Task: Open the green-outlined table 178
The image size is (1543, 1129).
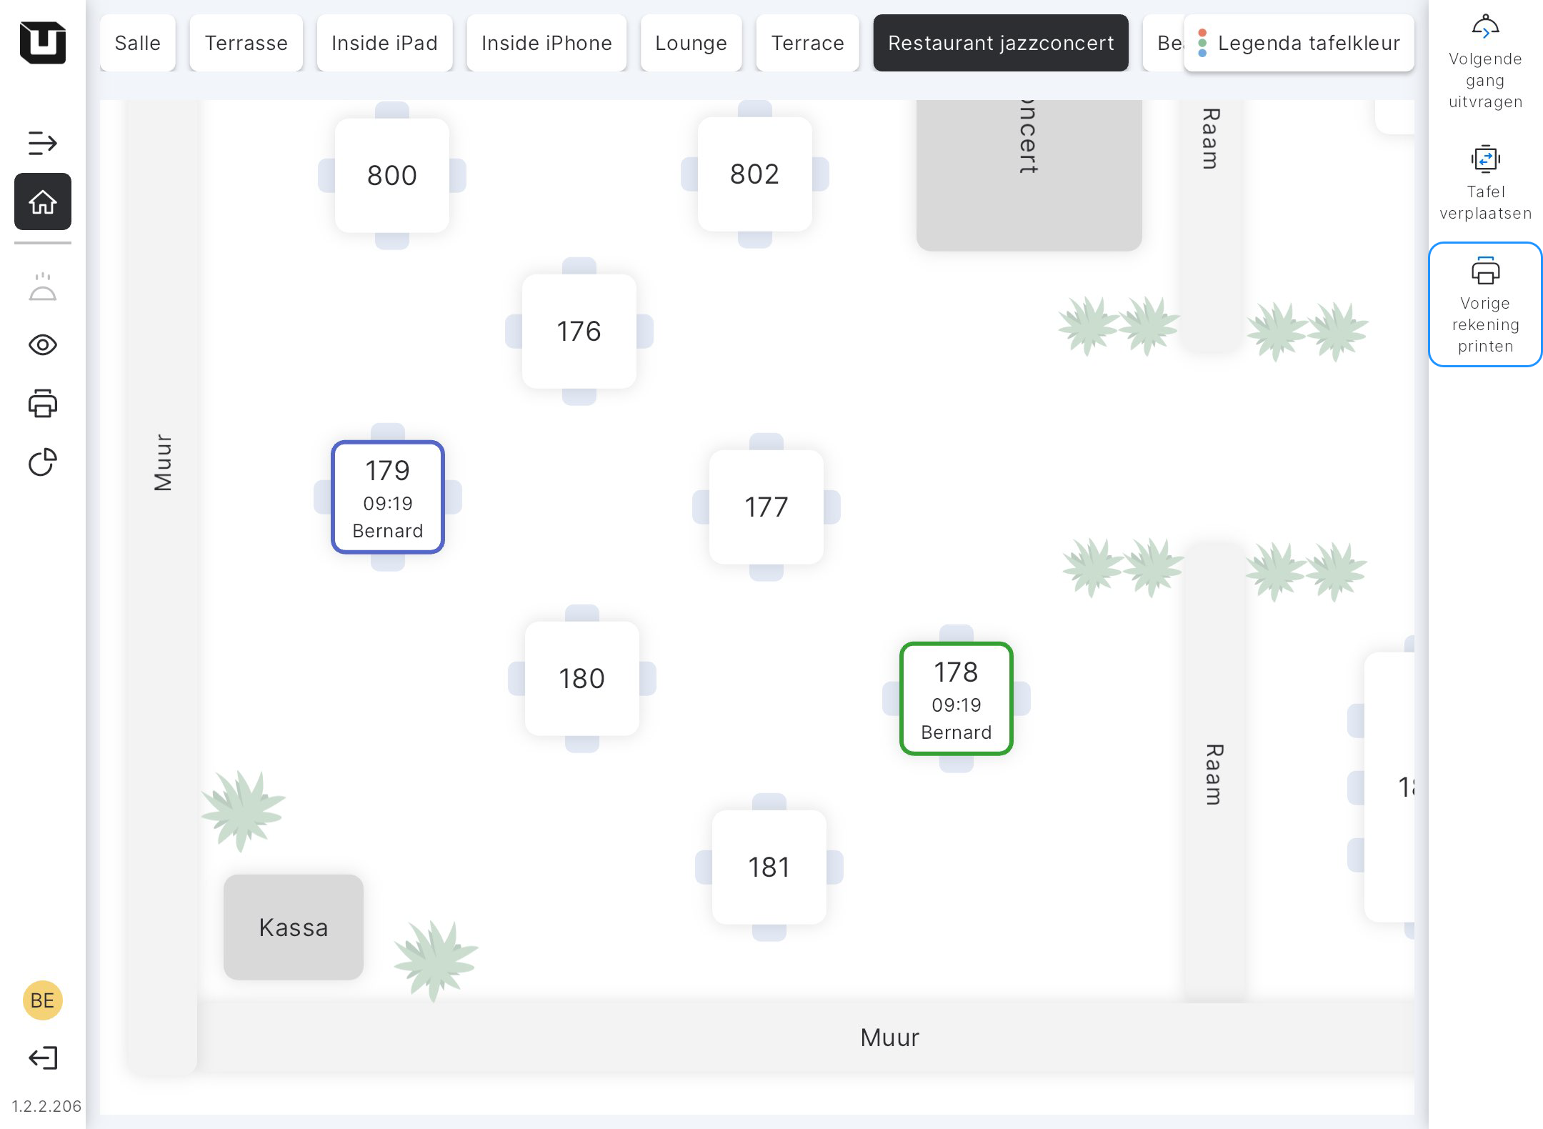Action: [956, 700]
